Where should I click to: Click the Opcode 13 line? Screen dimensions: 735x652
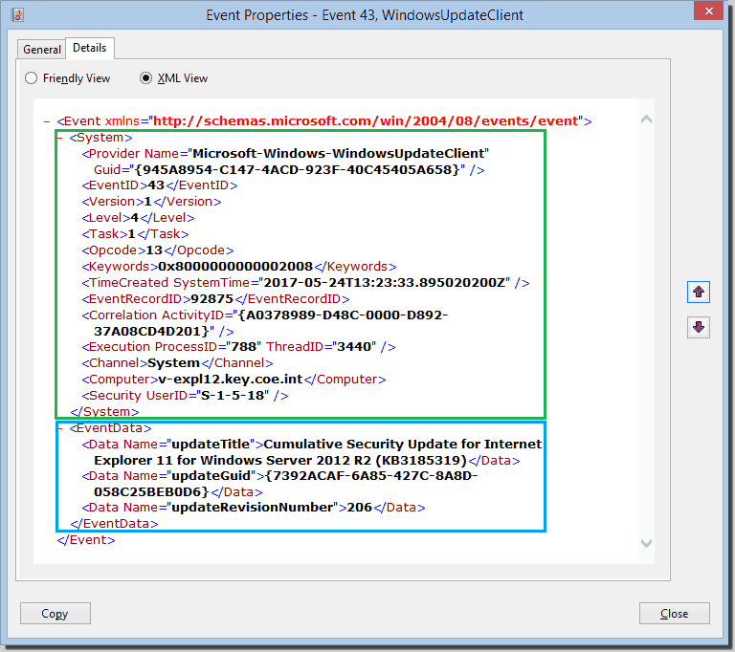coord(158,250)
